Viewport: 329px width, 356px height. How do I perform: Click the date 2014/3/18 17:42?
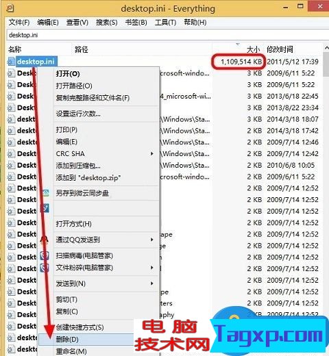[x=293, y=131]
